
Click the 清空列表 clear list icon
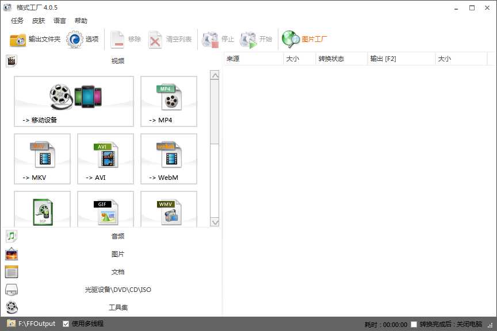155,40
